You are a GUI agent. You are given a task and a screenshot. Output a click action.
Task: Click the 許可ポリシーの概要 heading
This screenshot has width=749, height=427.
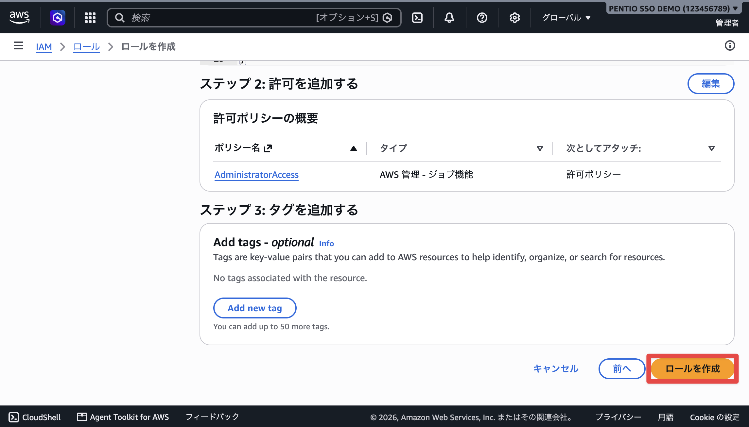point(266,118)
